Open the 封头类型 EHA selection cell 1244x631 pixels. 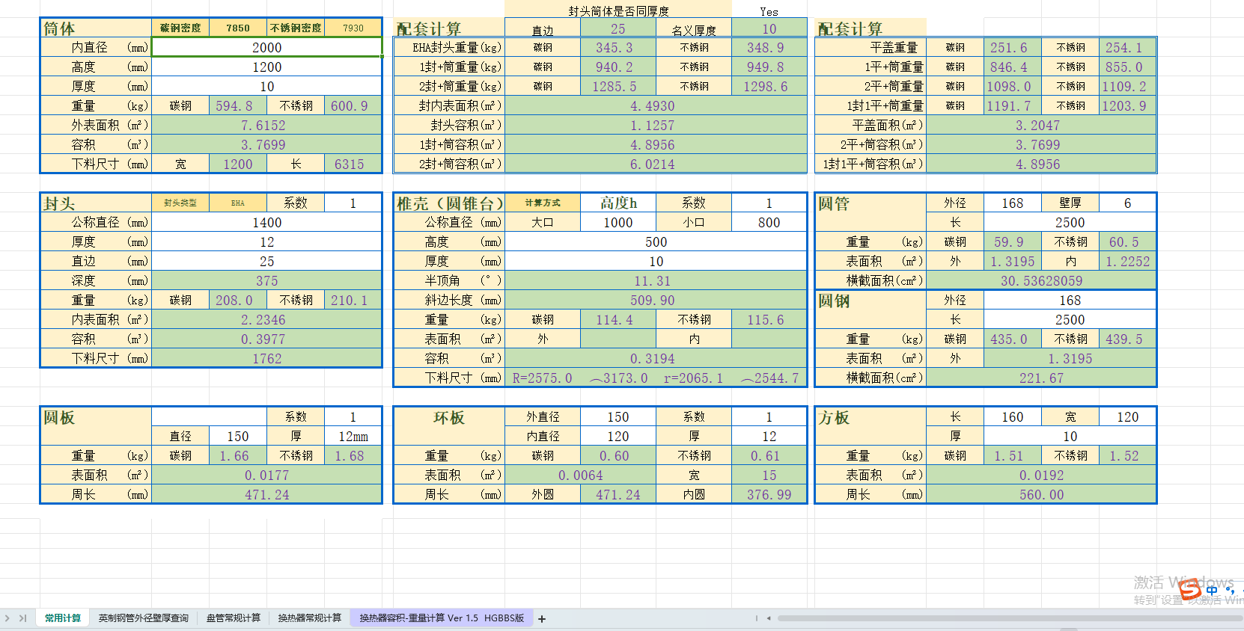pyautogui.click(x=238, y=203)
